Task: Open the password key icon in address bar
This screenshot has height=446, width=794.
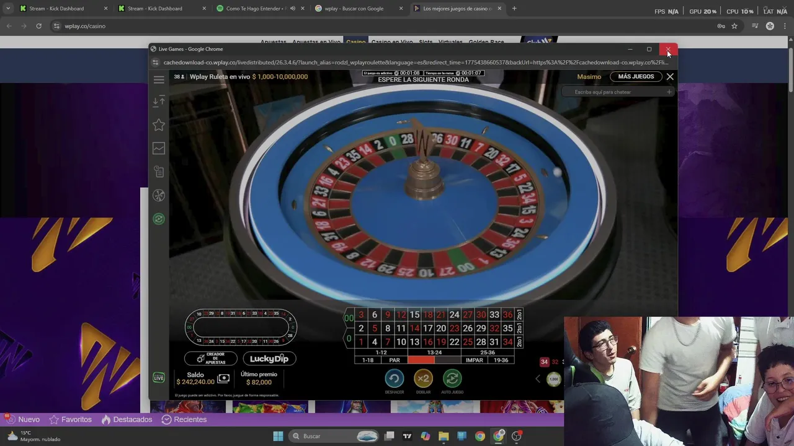Action: (x=721, y=26)
